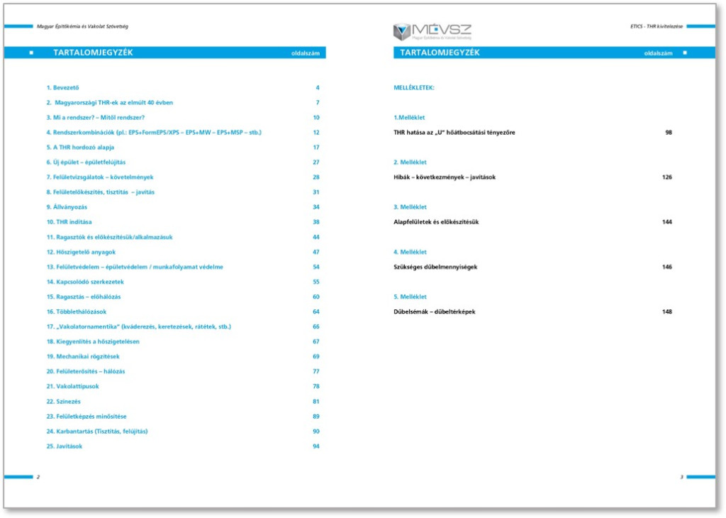
Task: Open chapter '4. Rendszerkombinációk'
Action: coord(154,133)
